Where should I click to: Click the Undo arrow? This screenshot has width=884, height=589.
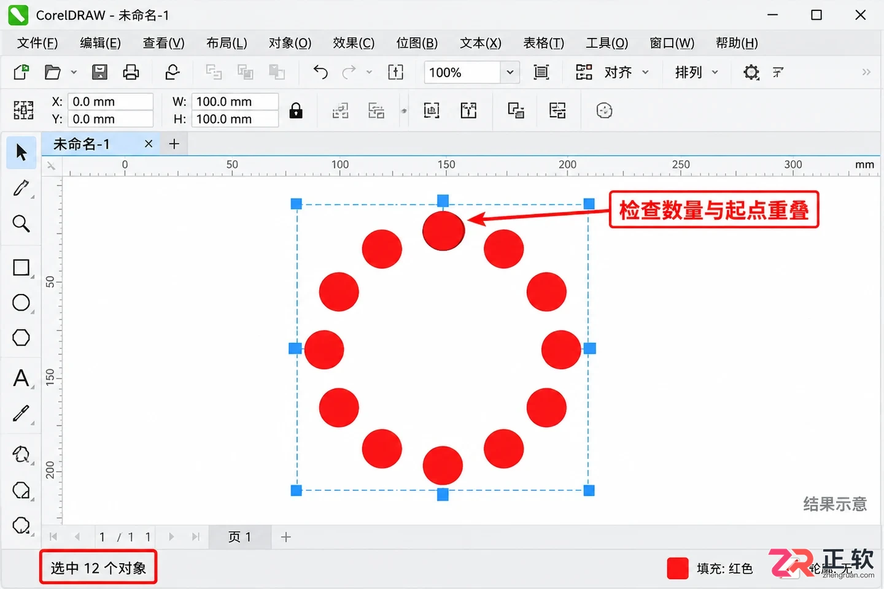tap(320, 72)
